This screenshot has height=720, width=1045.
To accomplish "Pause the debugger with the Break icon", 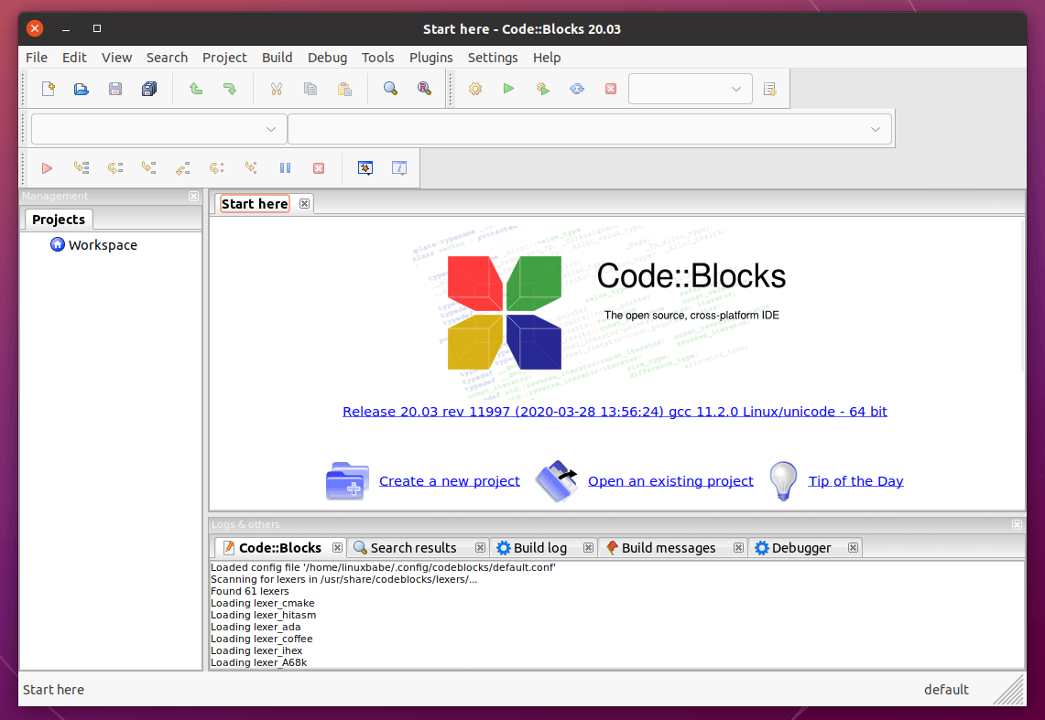I will [x=285, y=167].
